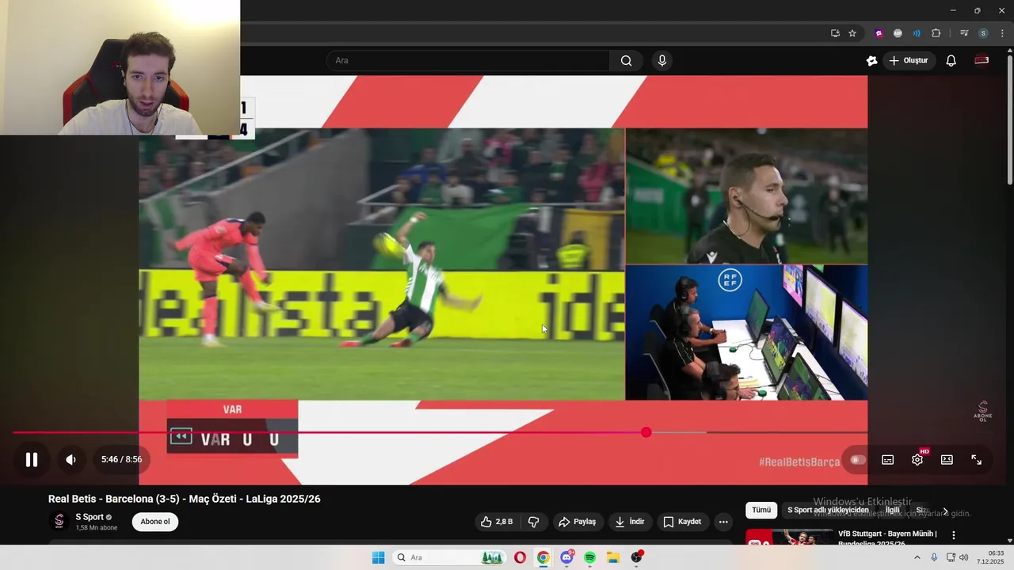Open the ABP ad blocker extension
The height and width of the screenshot is (570, 1014).
[x=898, y=33]
